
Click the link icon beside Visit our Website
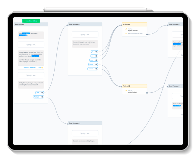point(40,68)
